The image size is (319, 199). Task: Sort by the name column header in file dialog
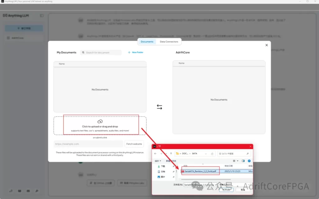pos(185,166)
